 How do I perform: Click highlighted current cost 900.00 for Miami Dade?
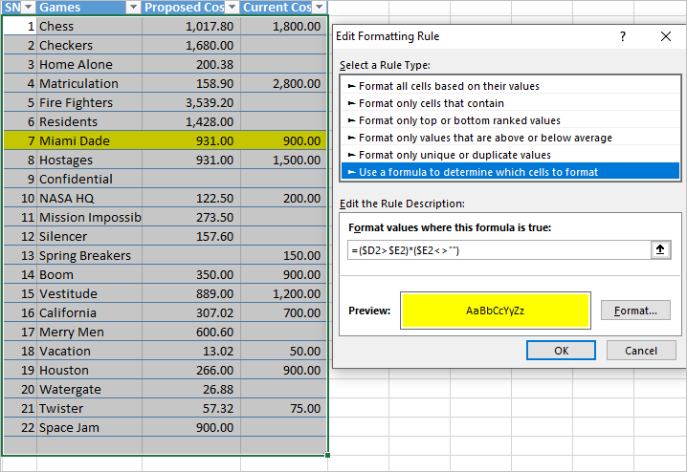(x=284, y=140)
